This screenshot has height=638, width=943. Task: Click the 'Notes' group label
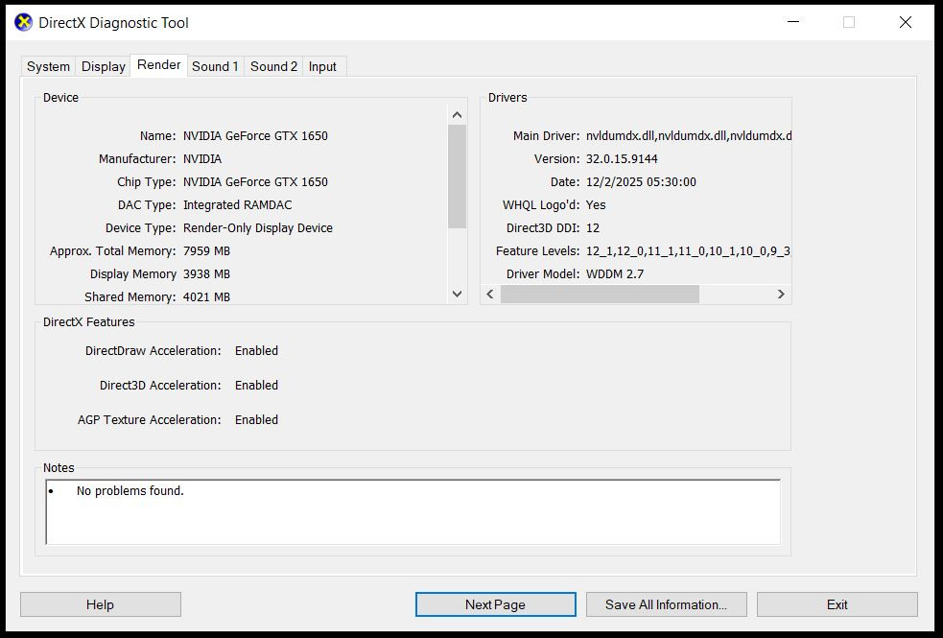coord(59,468)
